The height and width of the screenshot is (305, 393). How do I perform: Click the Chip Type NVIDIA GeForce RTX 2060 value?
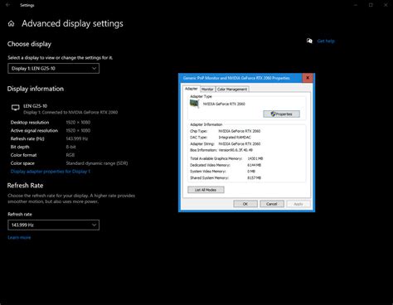(240, 131)
